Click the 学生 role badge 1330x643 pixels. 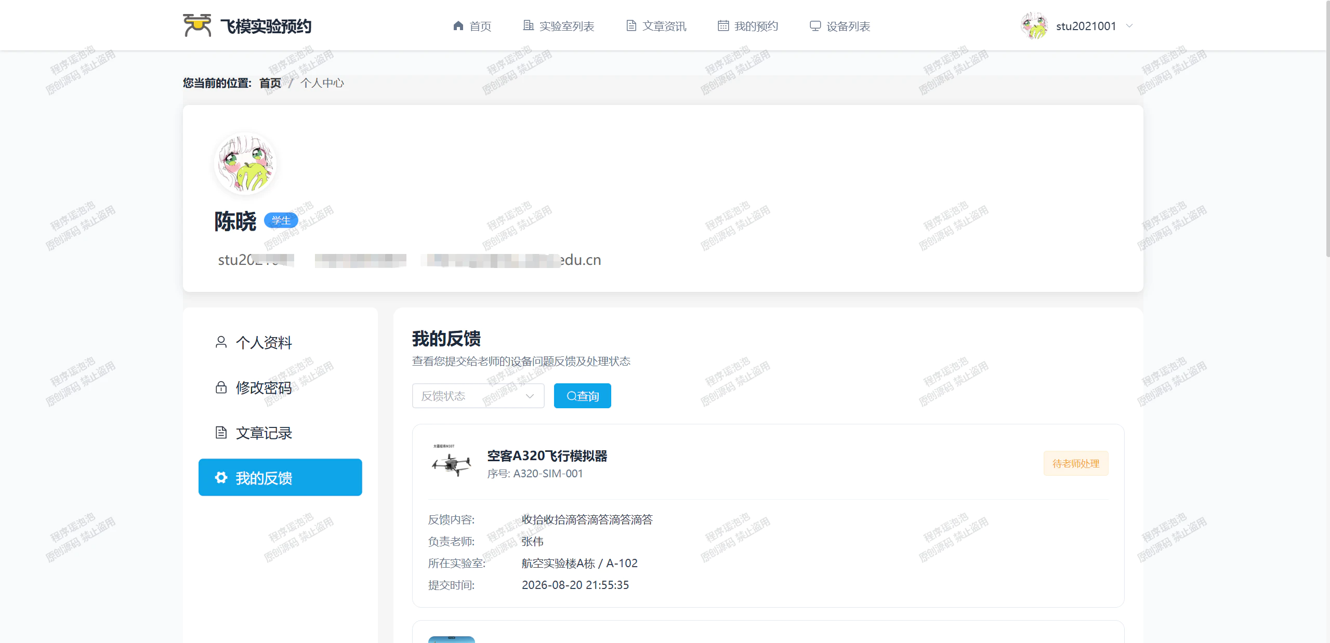click(x=281, y=220)
